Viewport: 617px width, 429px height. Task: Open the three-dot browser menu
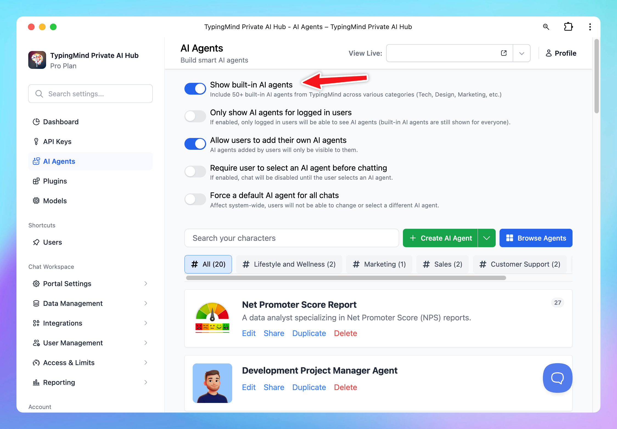590,27
